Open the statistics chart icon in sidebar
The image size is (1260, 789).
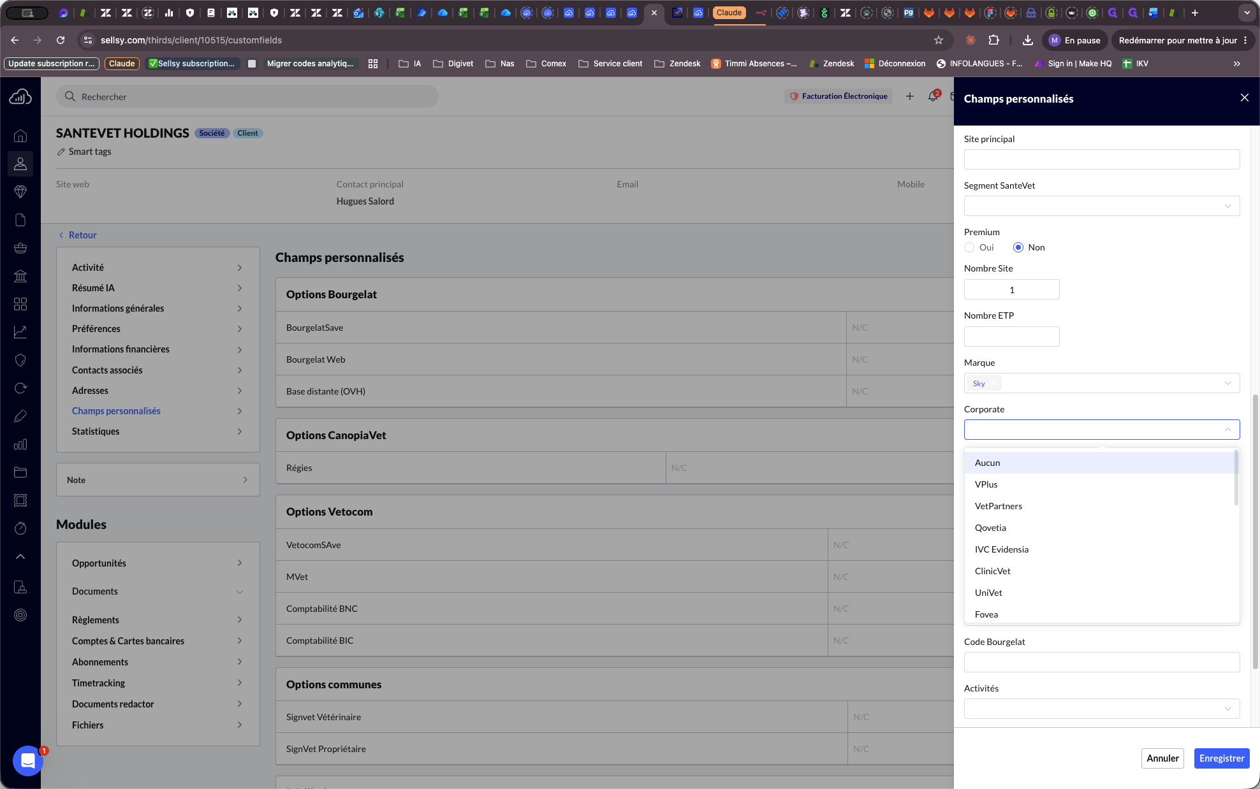[x=20, y=332]
